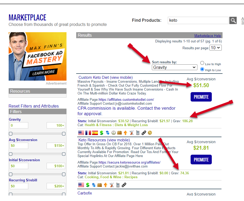Click the Resources panel header
This screenshot has height=201, width=244.
pos(37,91)
